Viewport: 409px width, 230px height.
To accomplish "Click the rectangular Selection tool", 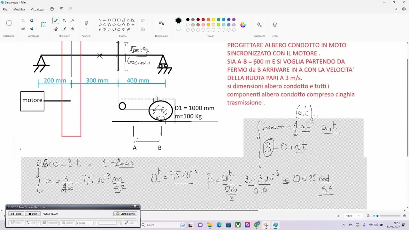I will [x=9, y=23].
